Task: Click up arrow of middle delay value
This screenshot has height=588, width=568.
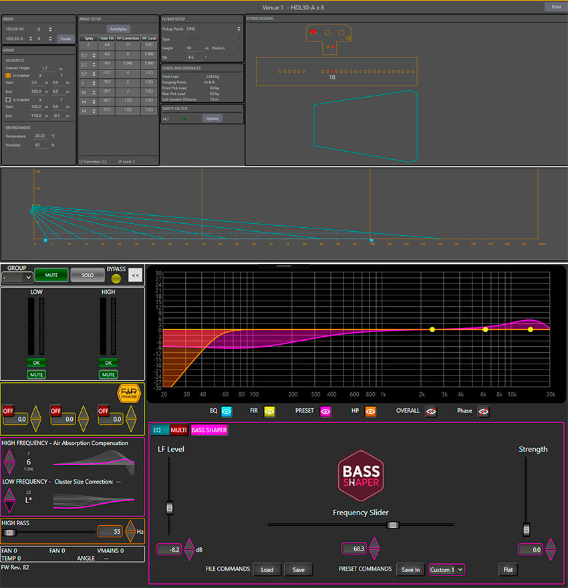Action: [x=84, y=412]
